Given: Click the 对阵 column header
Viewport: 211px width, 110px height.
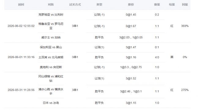Looking at the screenshot, I should (51, 5).
